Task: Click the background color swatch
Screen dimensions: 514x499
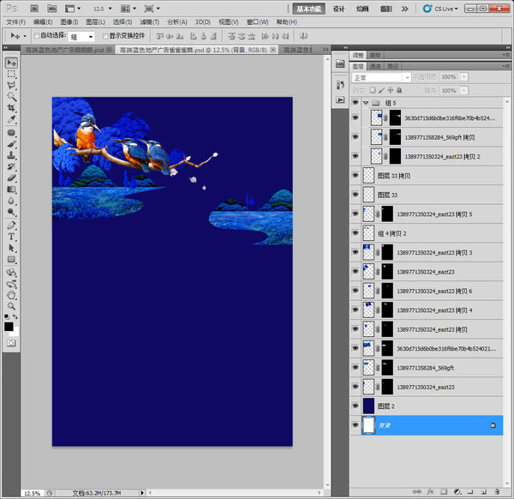Action: tap(15, 333)
